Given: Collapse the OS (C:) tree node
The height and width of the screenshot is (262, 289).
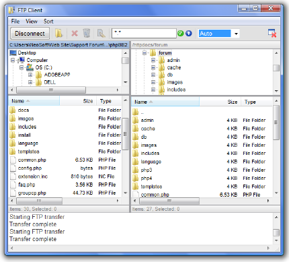Looking at the screenshot, I should (22, 67).
